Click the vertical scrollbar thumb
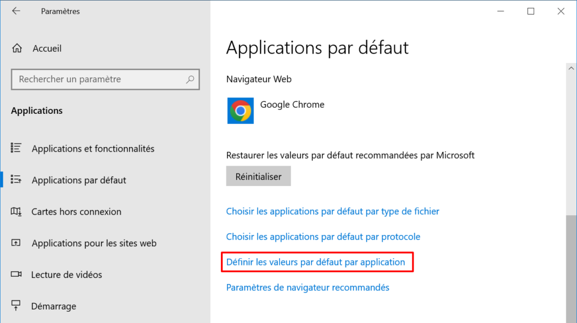The width and height of the screenshot is (577, 323). (x=571, y=269)
